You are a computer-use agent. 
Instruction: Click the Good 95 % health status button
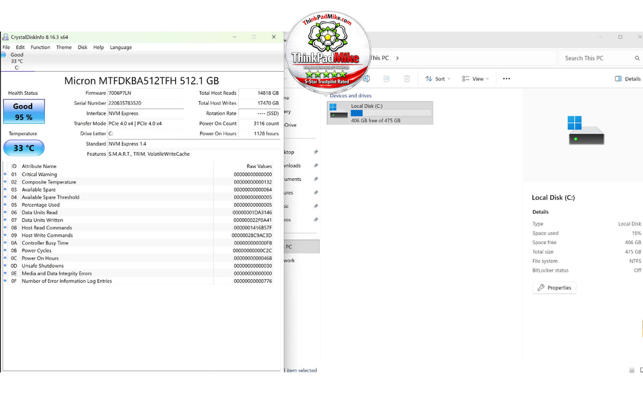point(23,111)
